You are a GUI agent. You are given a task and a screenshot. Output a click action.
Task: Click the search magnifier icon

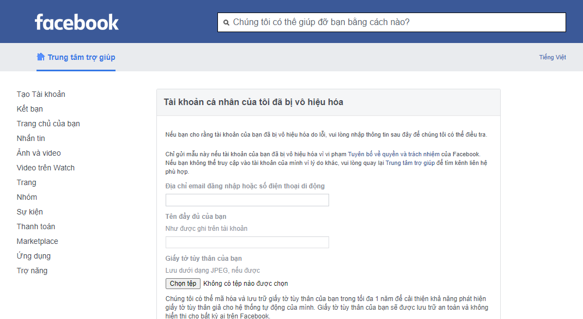[x=226, y=22]
